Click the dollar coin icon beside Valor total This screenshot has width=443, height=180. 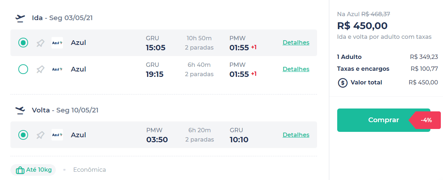pos(343,83)
